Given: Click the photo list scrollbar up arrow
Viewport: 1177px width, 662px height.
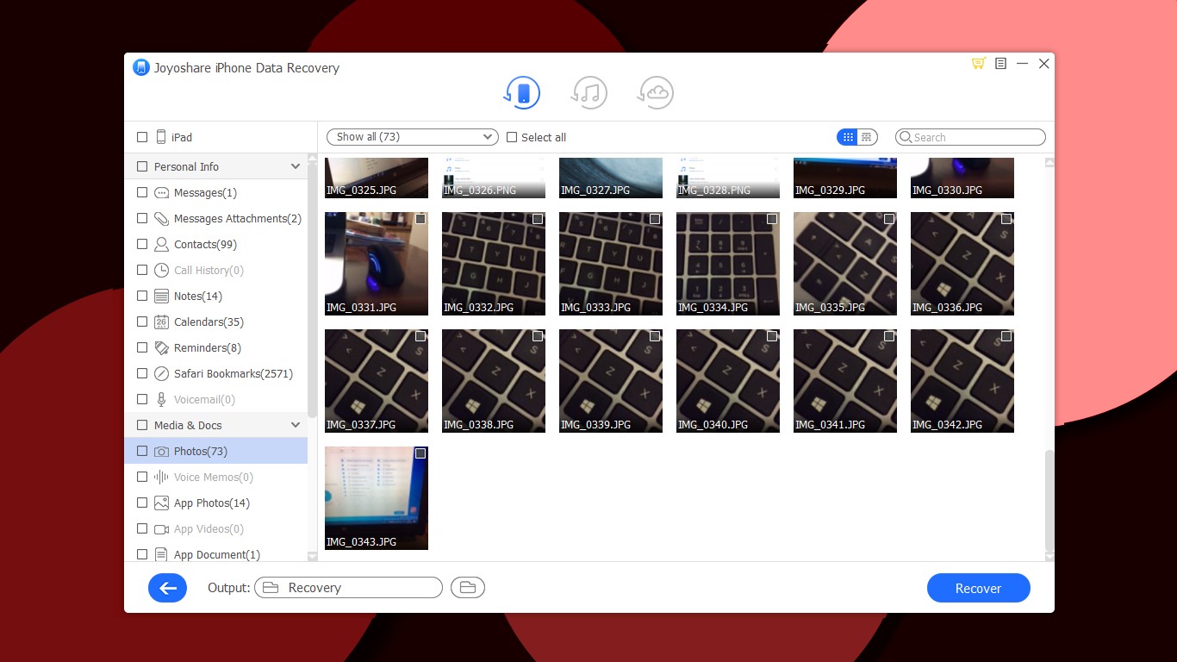Looking at the screenshot, I should (x=1049, y=162).
